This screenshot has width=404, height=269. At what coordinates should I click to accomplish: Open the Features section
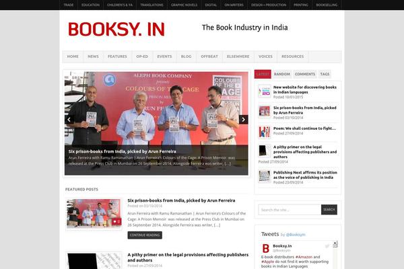click(x=117, y=56)
